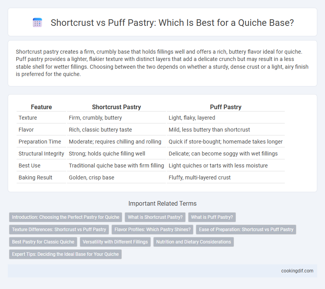Image resolution: width=325 pixels, height=289 pixels.
Task: Open the 'What is Puff Pastry?' tag
Action: pyautogui.click(x=212, y=217)
